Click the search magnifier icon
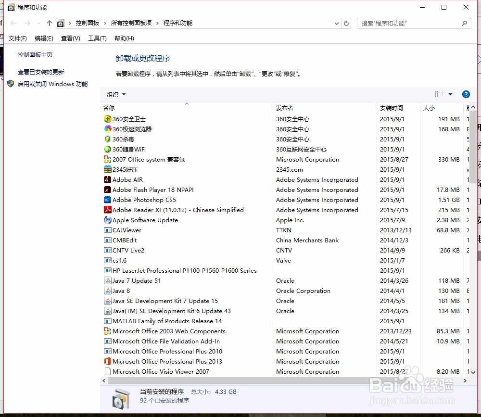This screenshot has width=481, height=417. click(465, 23)
